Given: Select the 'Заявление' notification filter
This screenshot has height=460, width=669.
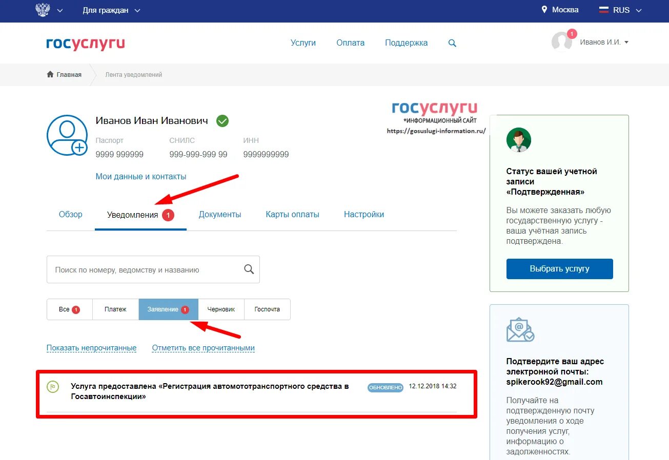Looking at the screenshot, I should point(168,309).
